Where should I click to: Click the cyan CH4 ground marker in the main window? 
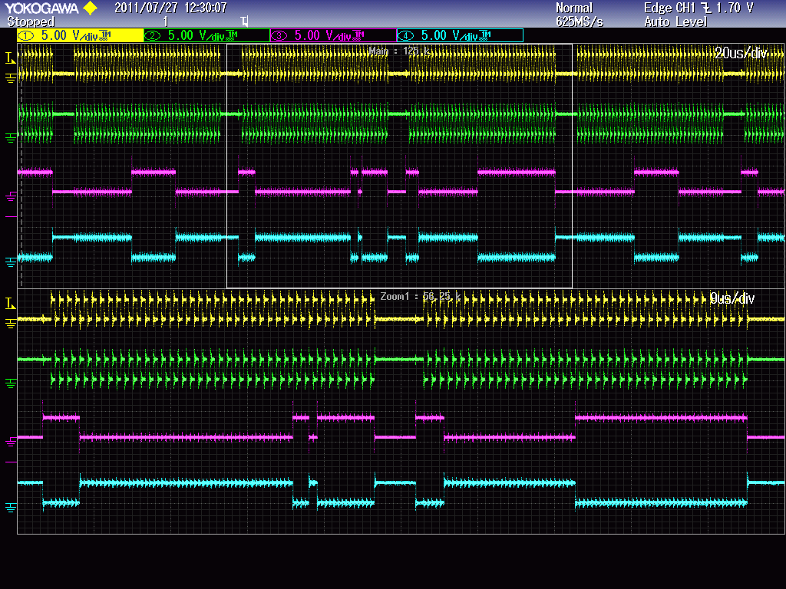tap(10, 262)
